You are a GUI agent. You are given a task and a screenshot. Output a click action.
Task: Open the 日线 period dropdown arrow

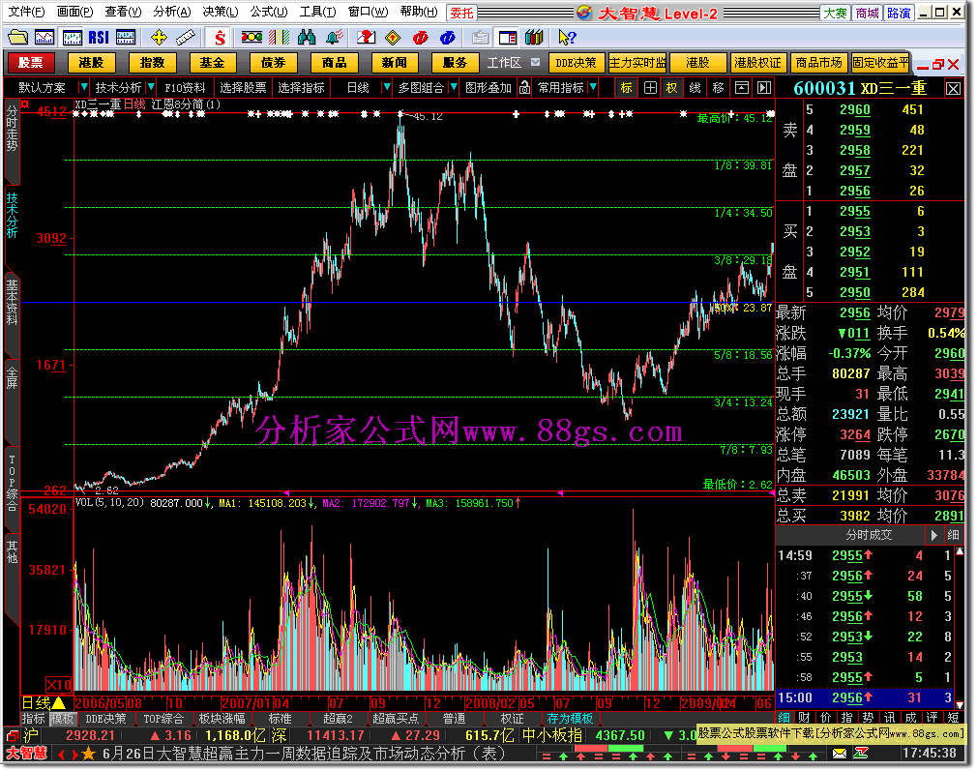[x=386, y=87]
